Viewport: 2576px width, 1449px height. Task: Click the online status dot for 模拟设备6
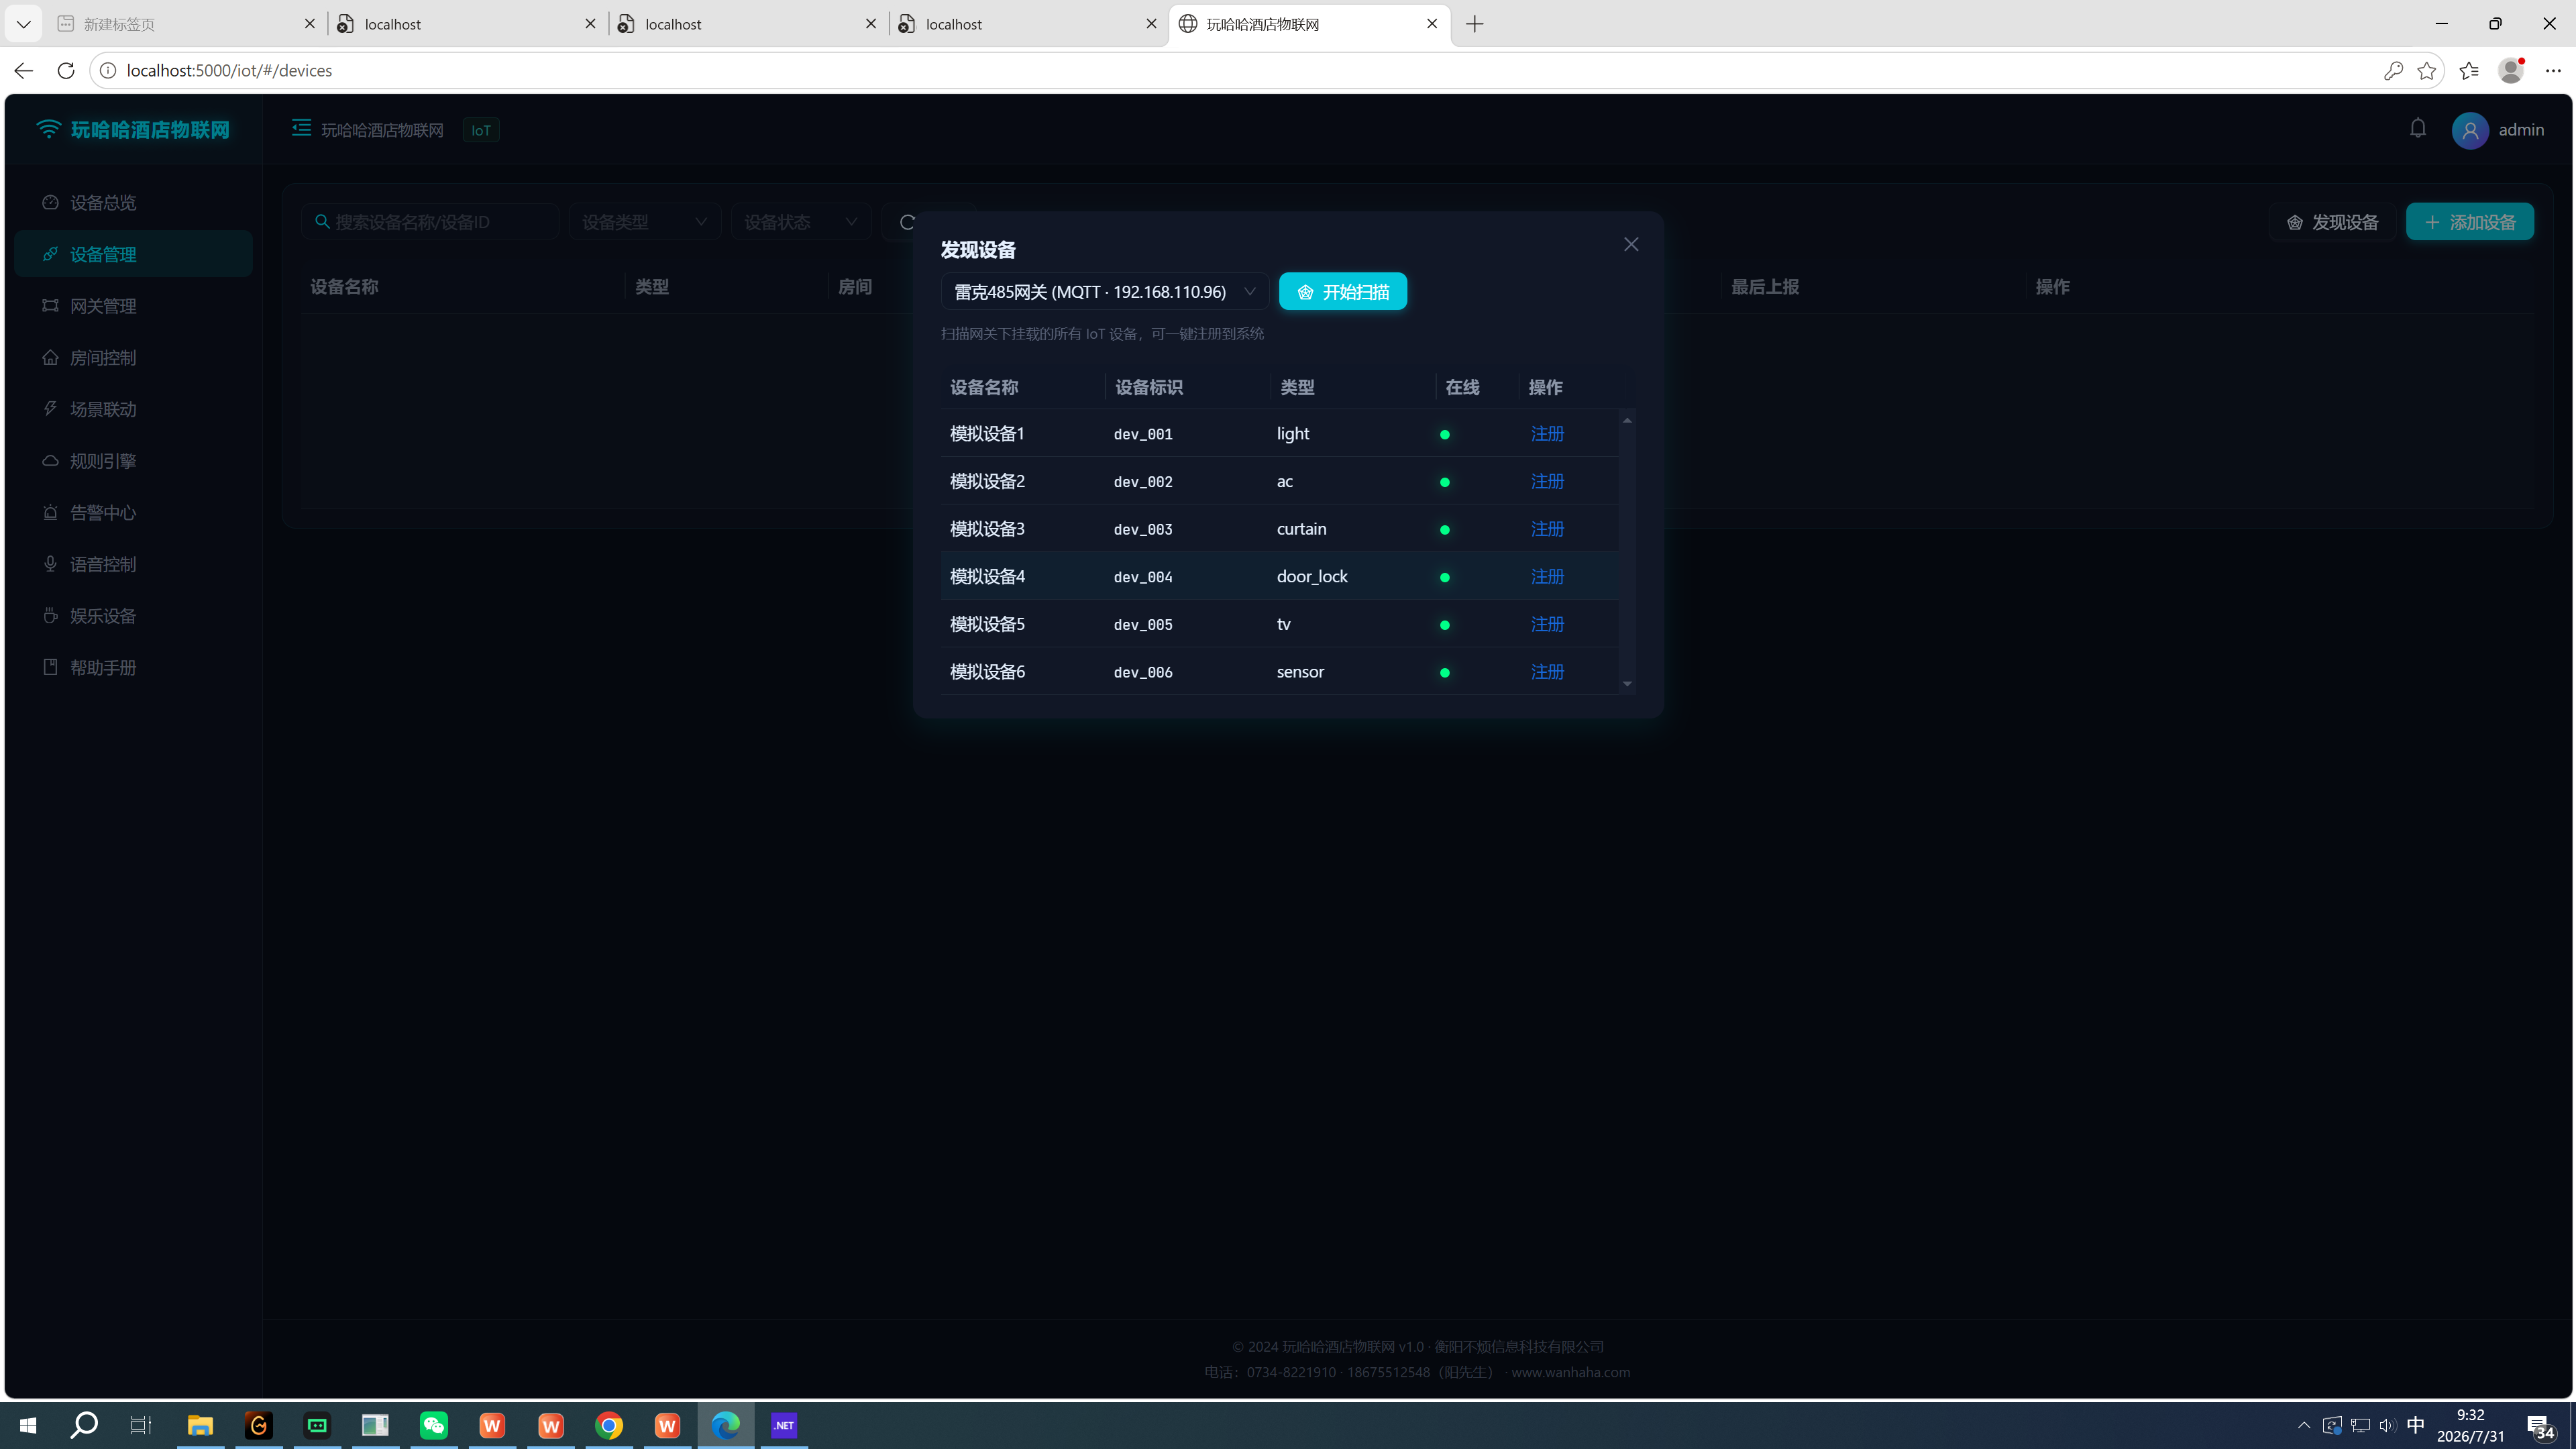click(1444, 673)
